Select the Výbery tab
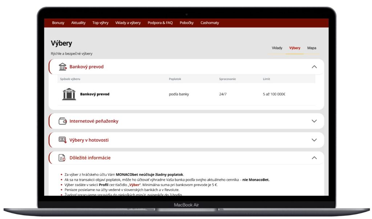The width and height of the screenshot is (372, 219). pyautogui.click(x=295, y=48)
